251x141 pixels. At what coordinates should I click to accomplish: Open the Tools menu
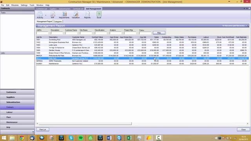[32, 5]
